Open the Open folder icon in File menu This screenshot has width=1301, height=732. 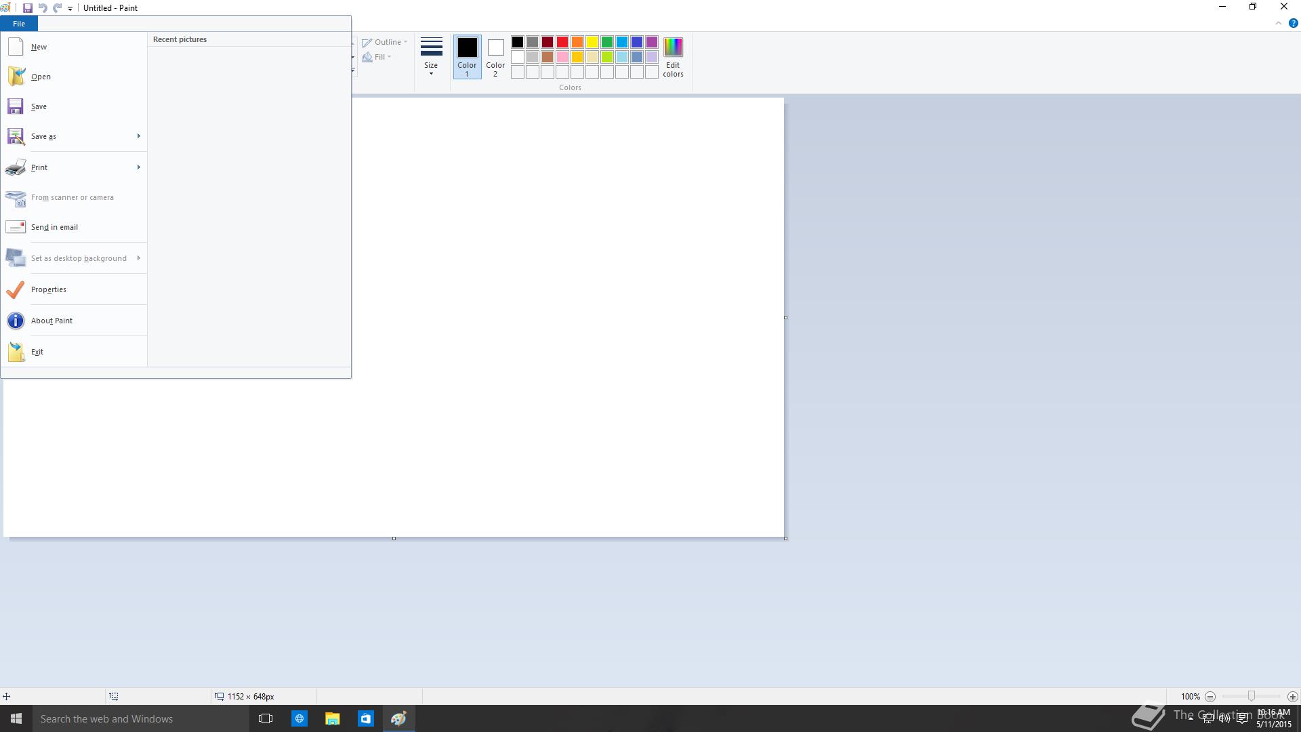coord(16,77)
